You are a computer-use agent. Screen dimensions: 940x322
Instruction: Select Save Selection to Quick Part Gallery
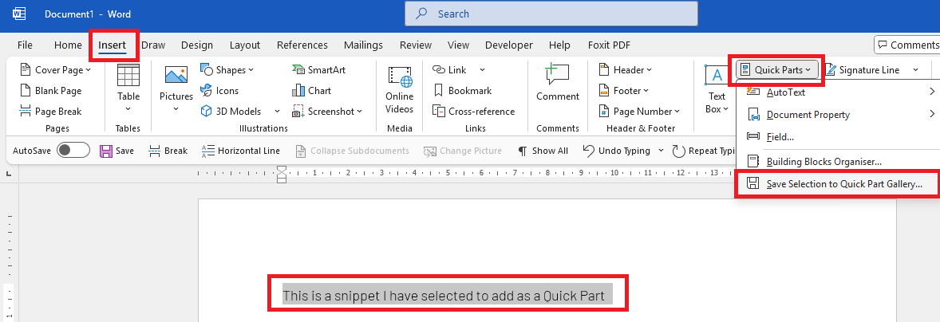[x=838, y=184]
